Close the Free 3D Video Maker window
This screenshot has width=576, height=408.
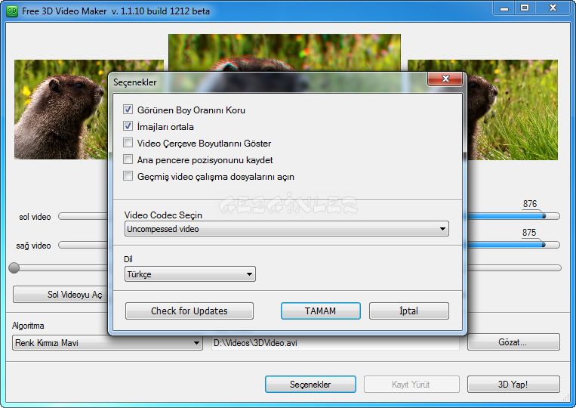click(x=553, y=8)
